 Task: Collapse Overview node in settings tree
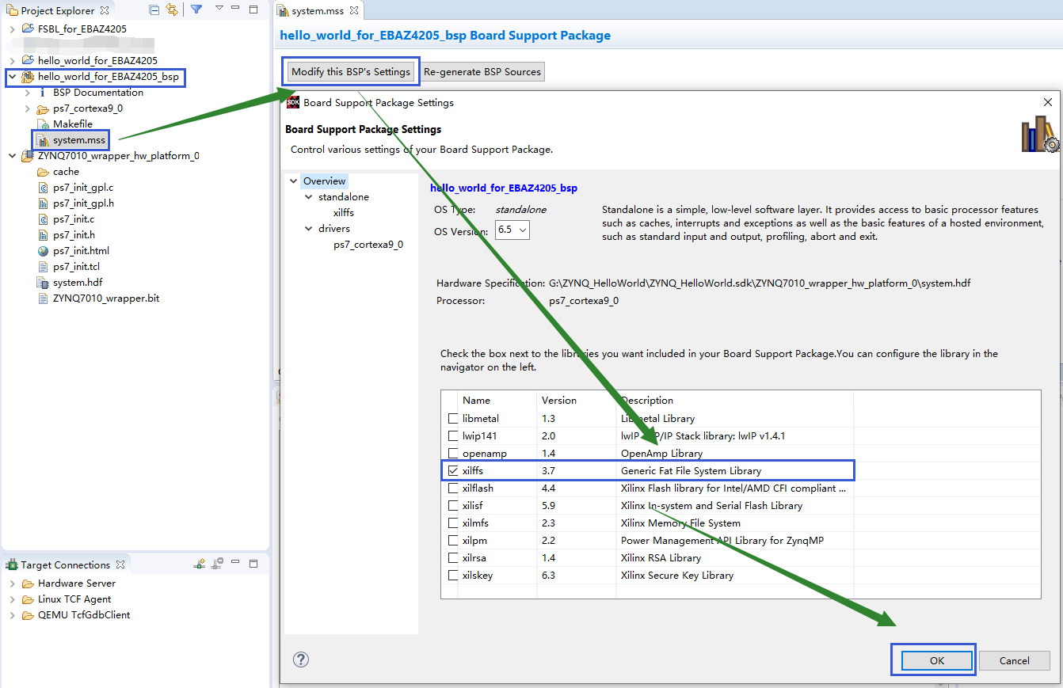pyautogui.click(x=293, y=181)
